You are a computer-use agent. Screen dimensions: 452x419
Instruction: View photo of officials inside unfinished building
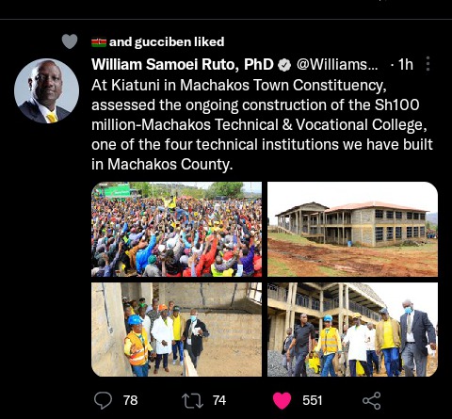coord(176,330)
